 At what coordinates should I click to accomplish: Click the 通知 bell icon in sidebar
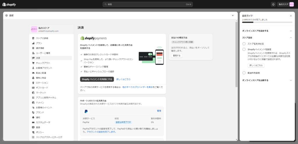point(33,117)
